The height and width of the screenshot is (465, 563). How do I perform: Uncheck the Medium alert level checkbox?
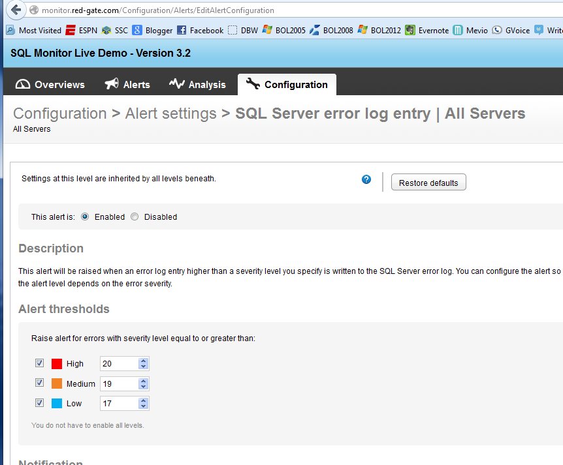[39, 383]
